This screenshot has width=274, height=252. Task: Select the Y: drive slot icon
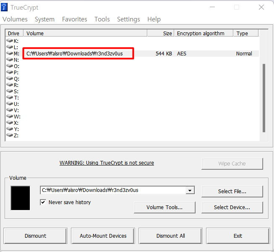click(10, 129)
